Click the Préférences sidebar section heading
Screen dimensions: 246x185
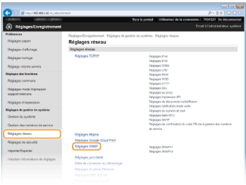tap(14, 34)
